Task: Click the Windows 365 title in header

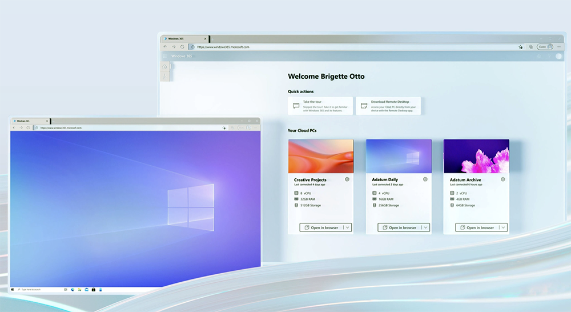Action: [x=182, y=56]
